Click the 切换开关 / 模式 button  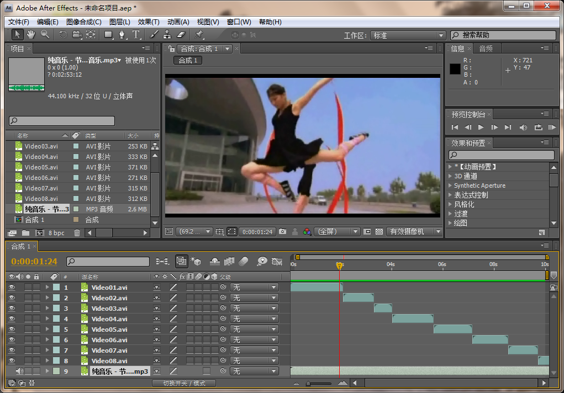(184, 383)
